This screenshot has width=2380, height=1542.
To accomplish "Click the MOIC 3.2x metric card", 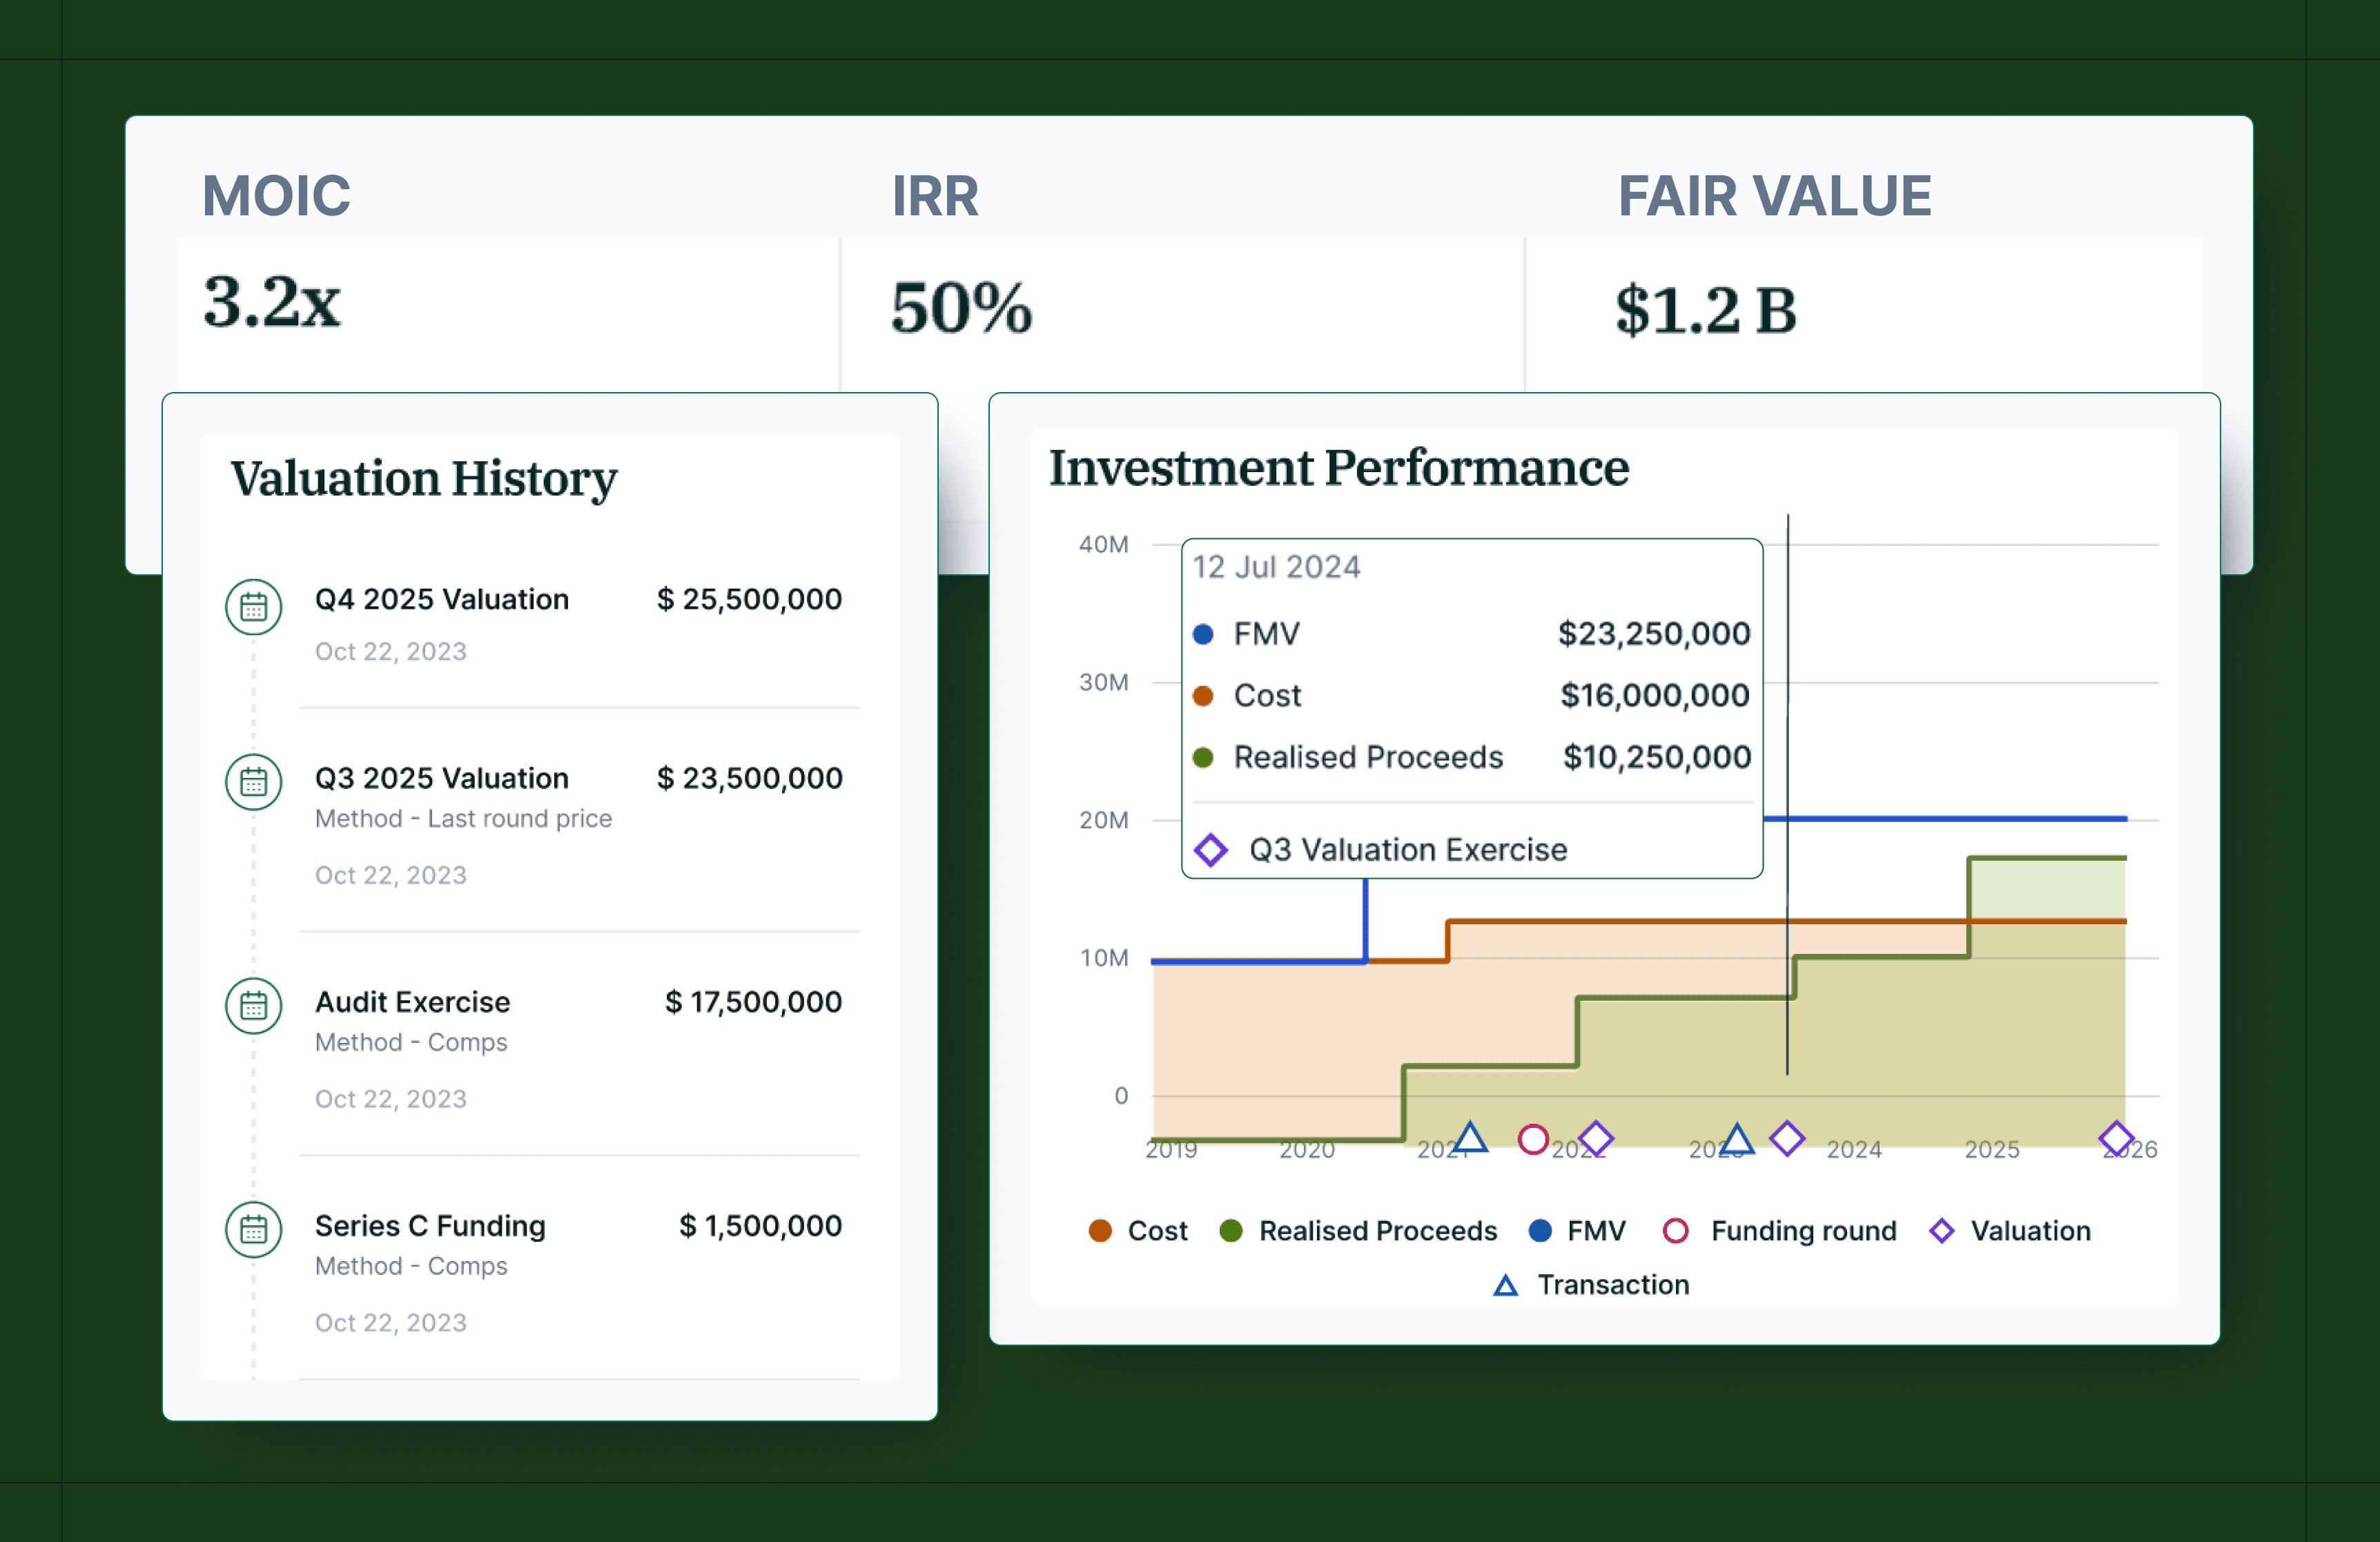I will (272, 302).
